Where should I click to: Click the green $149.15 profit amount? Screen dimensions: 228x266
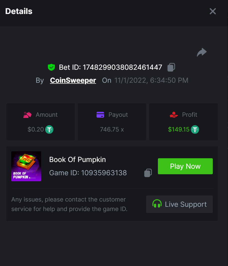pos(179,129)
